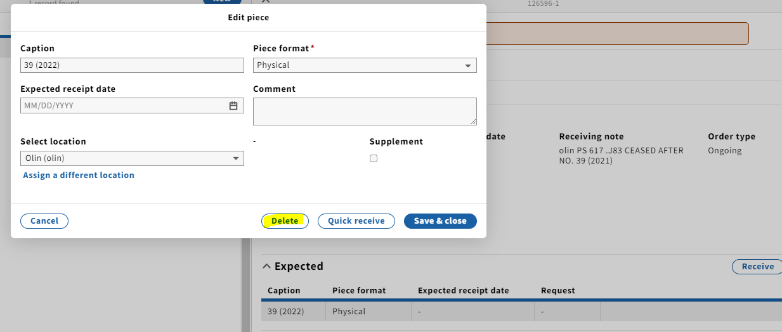This screenshot has height=332, width=782.
Task: Click into the Caption text field
Action: (x=132, y=65)
